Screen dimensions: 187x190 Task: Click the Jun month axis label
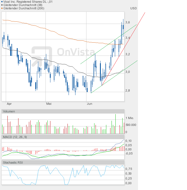point(90,104)
